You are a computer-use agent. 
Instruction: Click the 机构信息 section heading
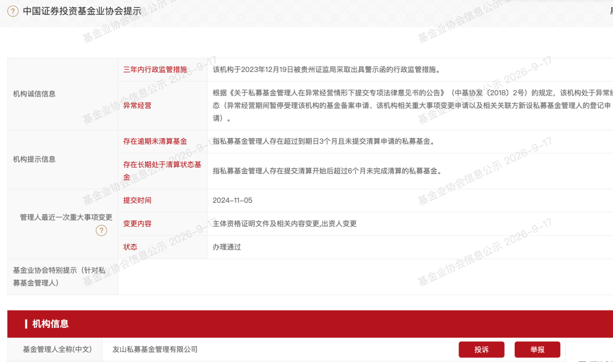coord(51,324)
